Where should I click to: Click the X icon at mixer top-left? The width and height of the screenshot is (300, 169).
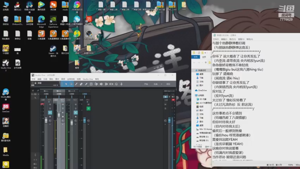tap(33, 91)
